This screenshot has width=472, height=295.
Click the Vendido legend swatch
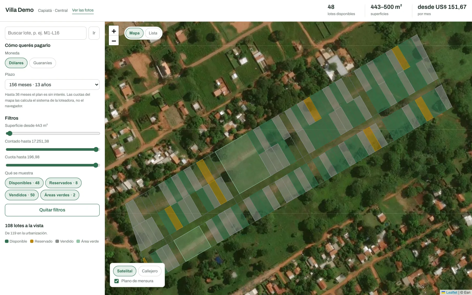(x=57, y=242)
